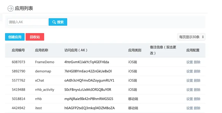Click the 应用列表 page title
This screenshot has height=113, width=222.
[24, 8]
